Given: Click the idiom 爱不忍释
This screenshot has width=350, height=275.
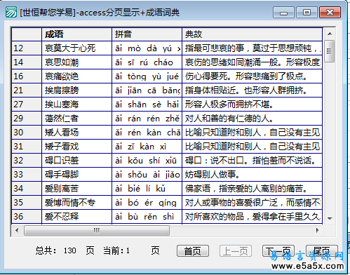Looking at the screenshot, I should [76, 217].
